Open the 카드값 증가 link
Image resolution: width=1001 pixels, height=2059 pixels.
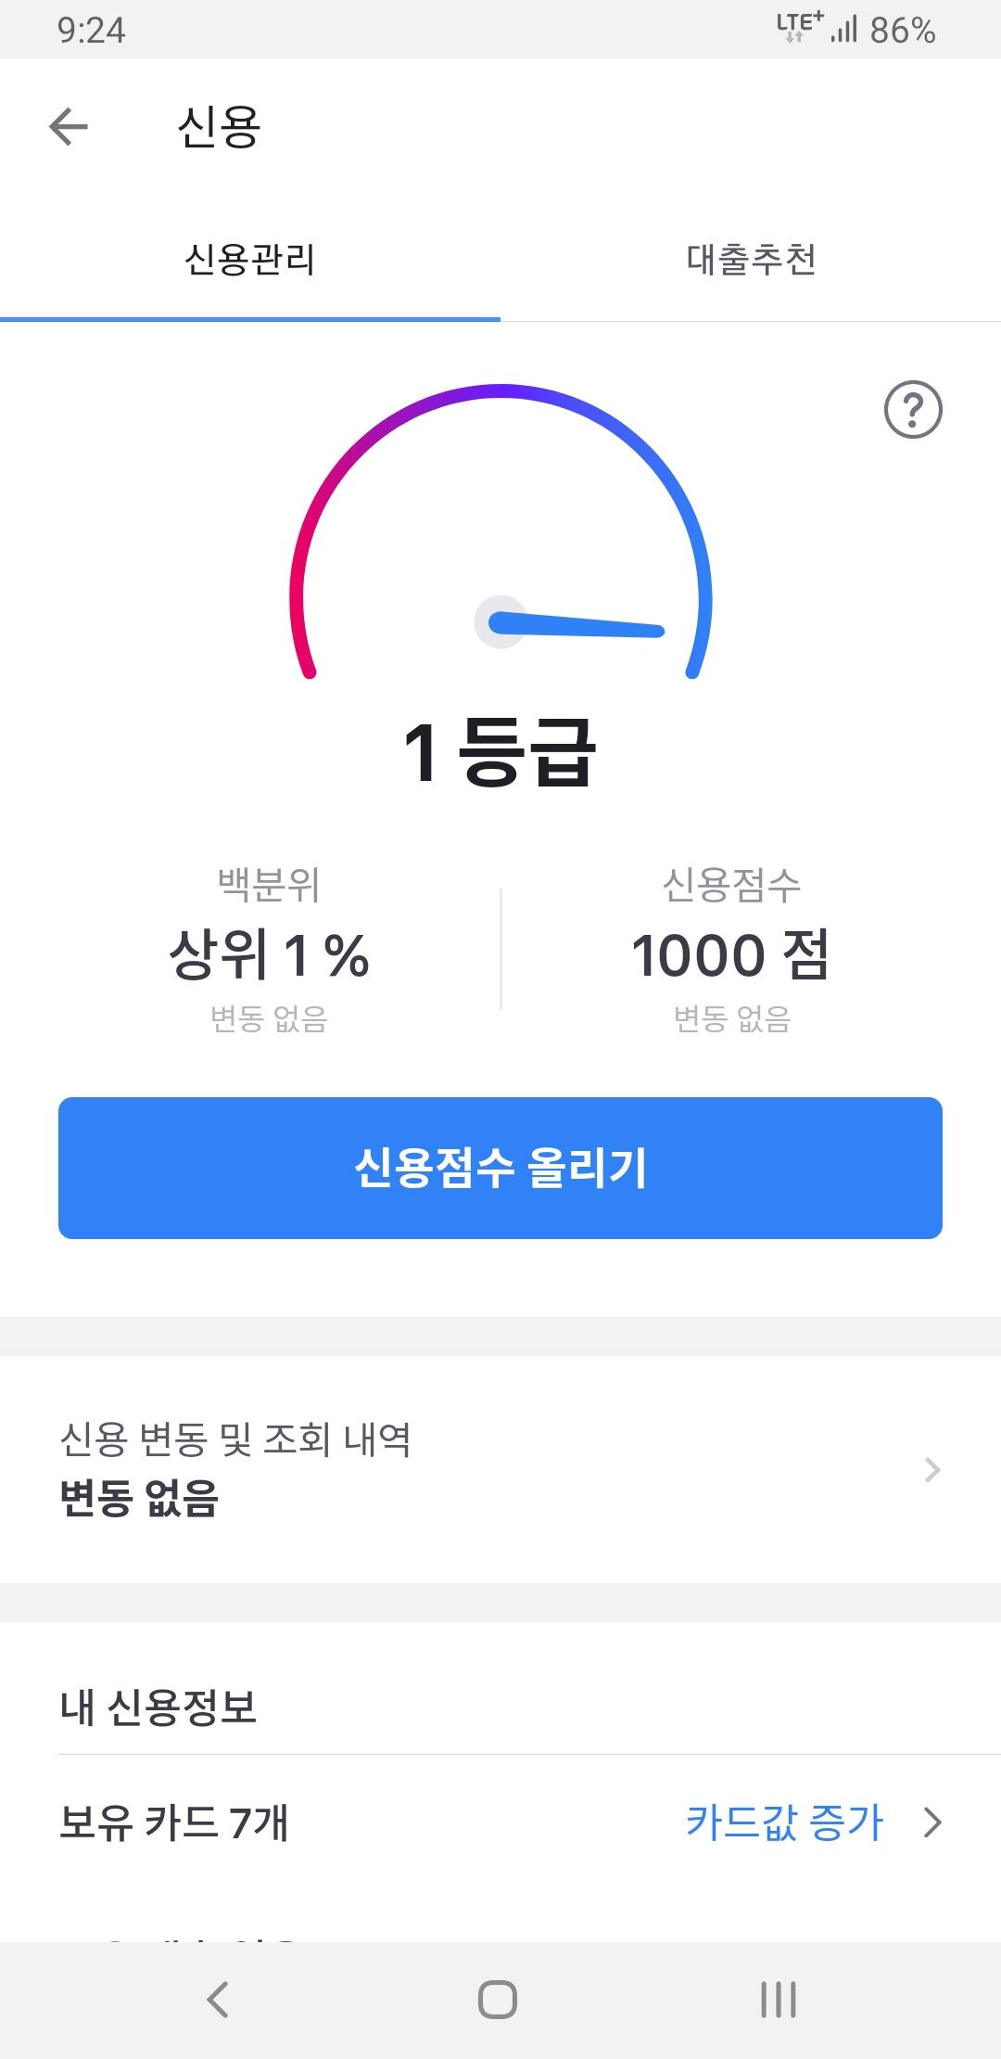(784, 1822)
